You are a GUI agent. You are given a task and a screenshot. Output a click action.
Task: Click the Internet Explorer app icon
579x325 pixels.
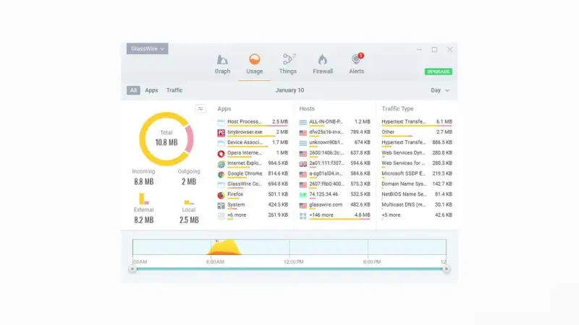coord(221,164)
